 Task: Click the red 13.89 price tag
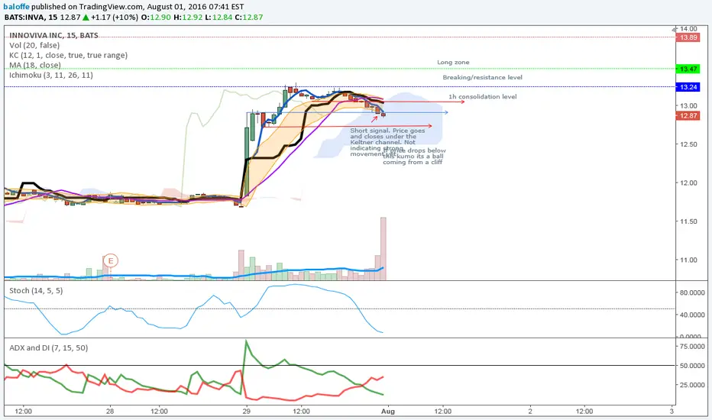coord(688,37)
